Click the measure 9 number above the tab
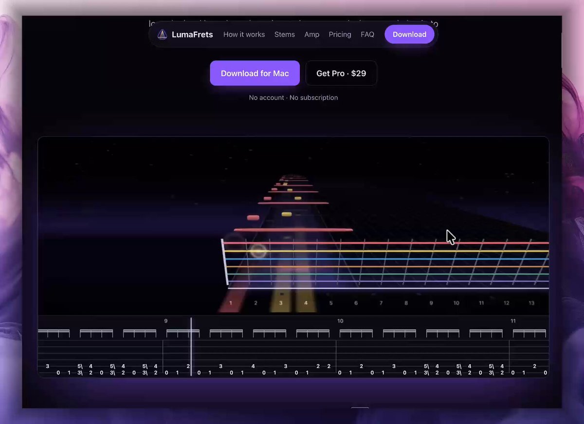The image size is (584, 424). pos(166,321)
